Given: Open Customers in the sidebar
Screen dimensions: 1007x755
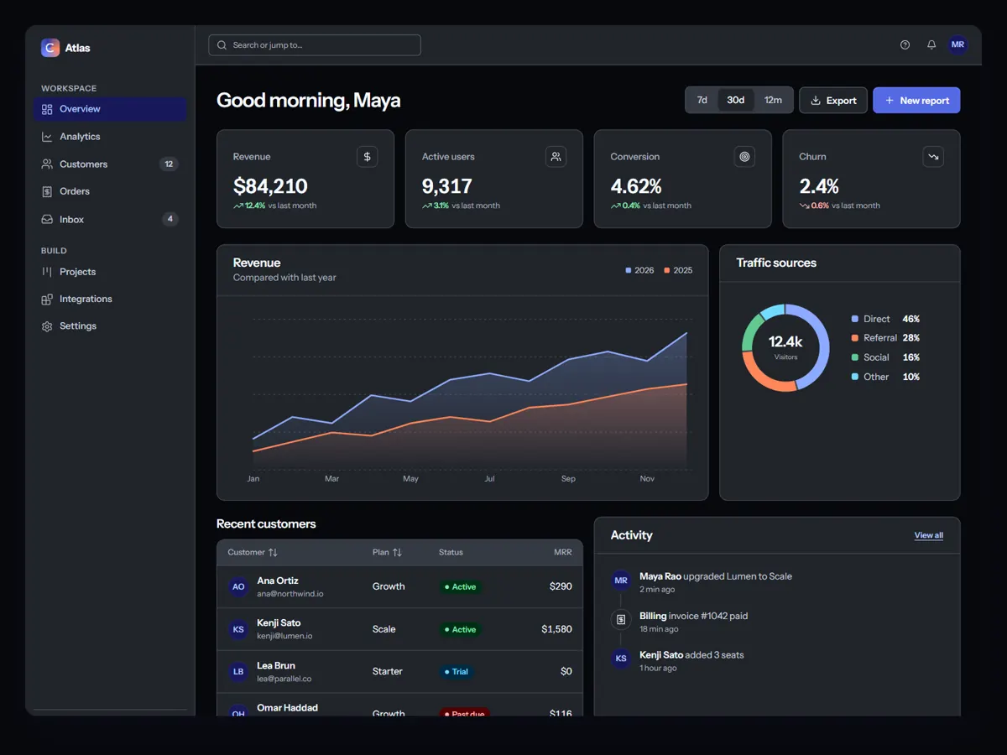Looking at the screenshot, I should click(x=110, y=164).
